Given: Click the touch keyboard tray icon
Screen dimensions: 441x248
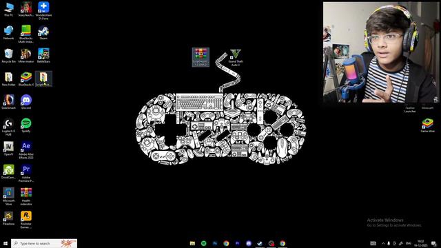Looking at the screenshot, I should pyautogui.click(x=373, y=243).
